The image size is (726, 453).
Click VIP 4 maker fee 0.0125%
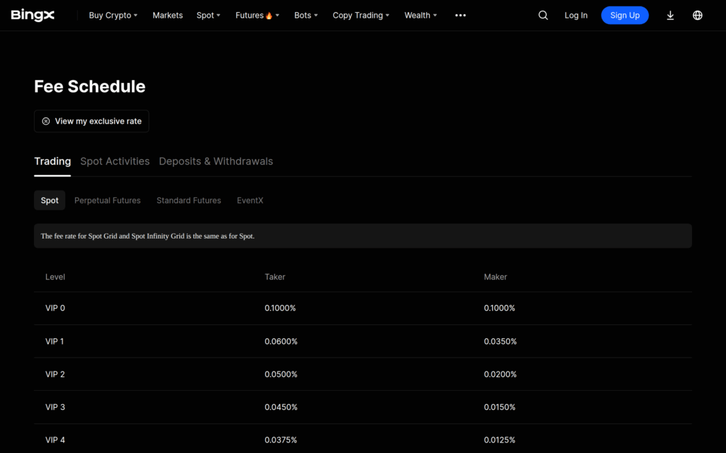[x=500, y=440]
